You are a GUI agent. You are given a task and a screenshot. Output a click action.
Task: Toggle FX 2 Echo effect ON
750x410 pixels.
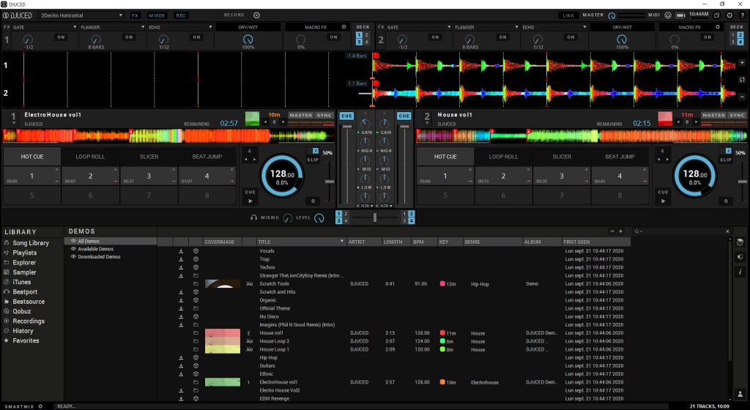pyautogui.click(x=571, y=37)
